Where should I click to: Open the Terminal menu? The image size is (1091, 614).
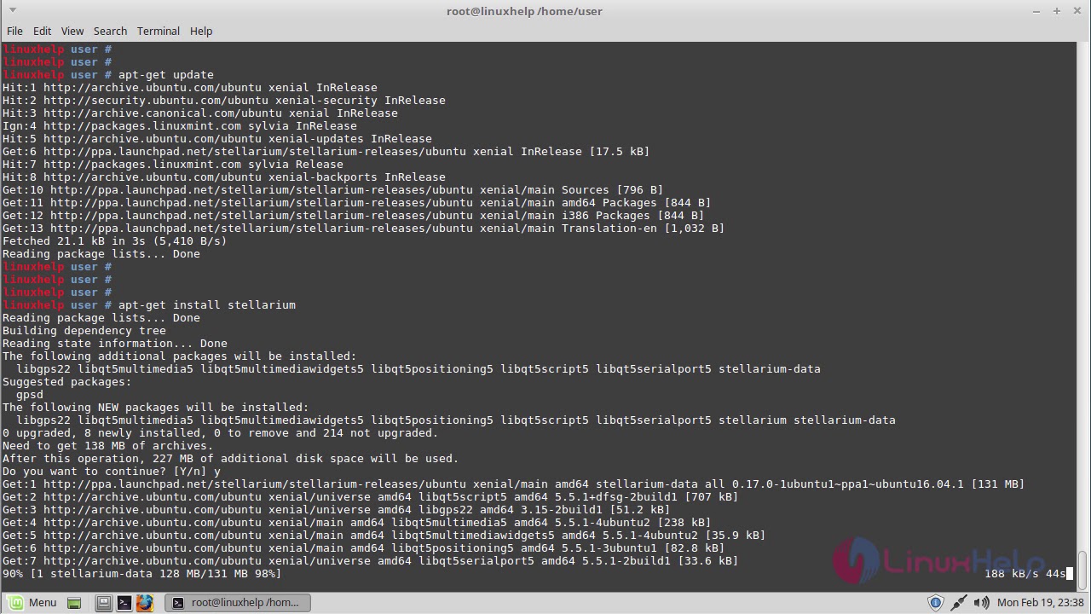click(x=158, y=31)
